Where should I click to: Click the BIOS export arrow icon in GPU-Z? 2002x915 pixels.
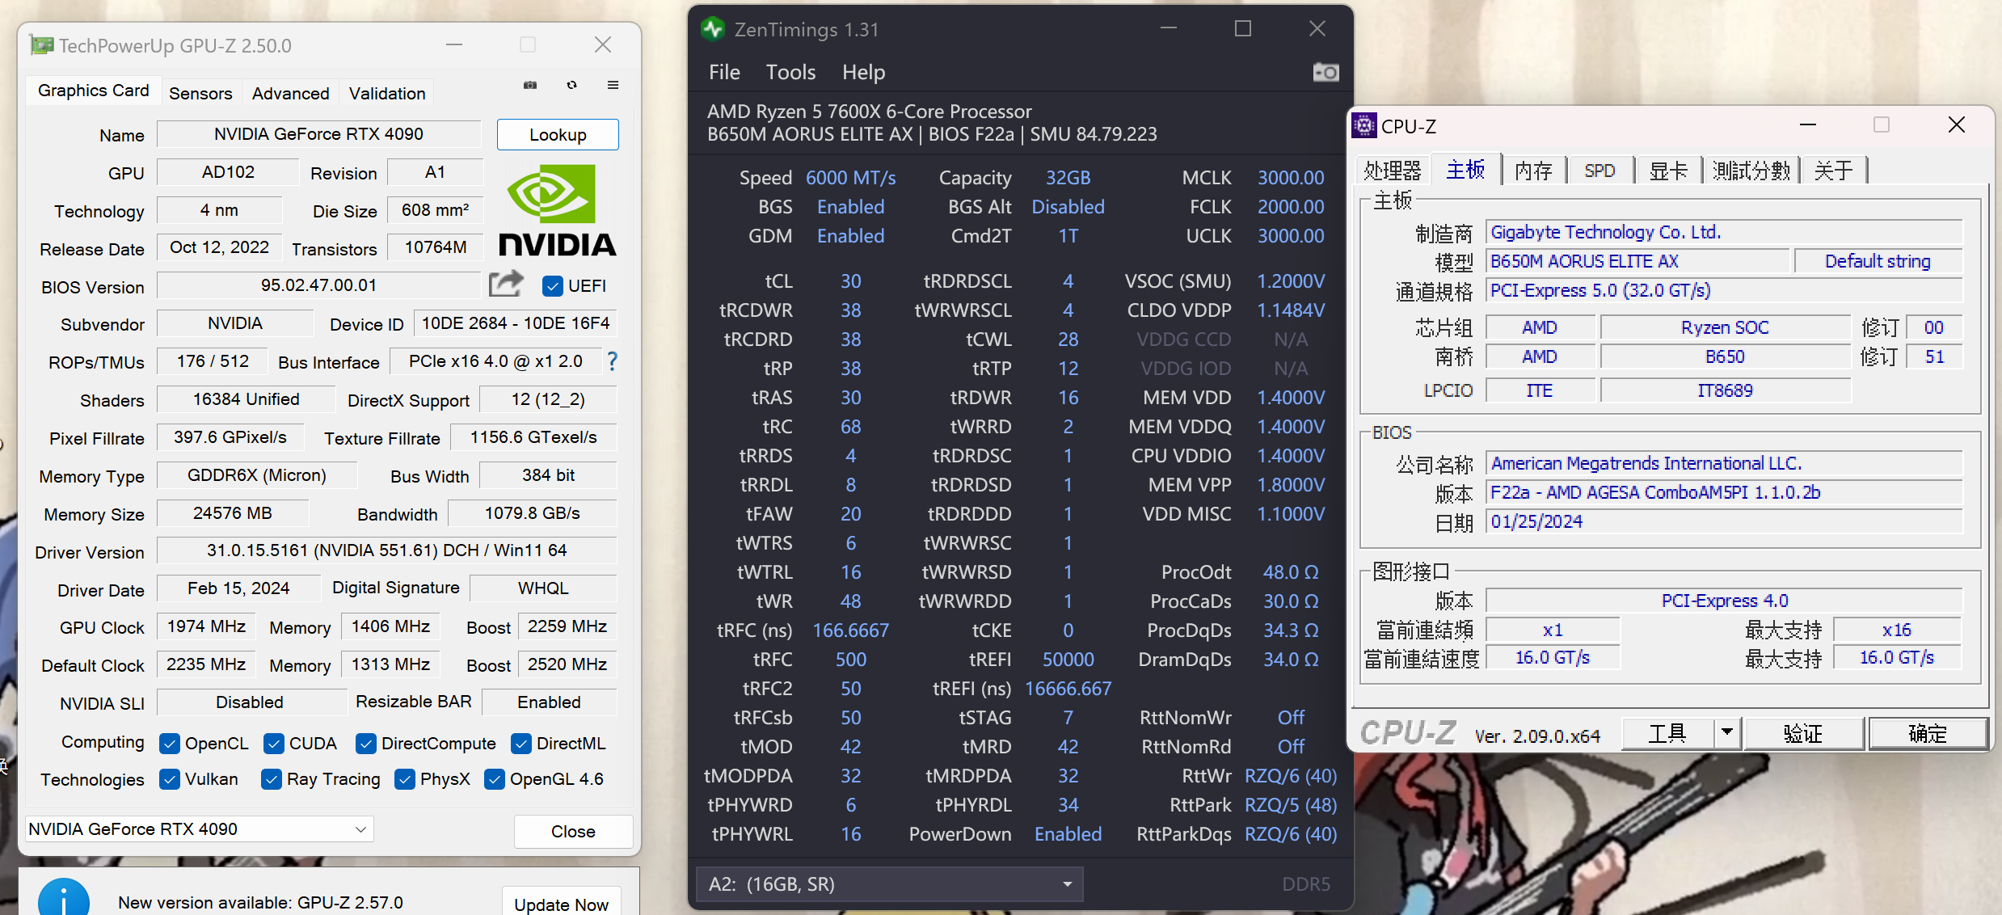click(505, 285)
